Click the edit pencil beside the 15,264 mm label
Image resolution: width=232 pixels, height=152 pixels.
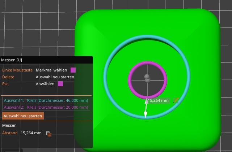(x=176, y=100)
